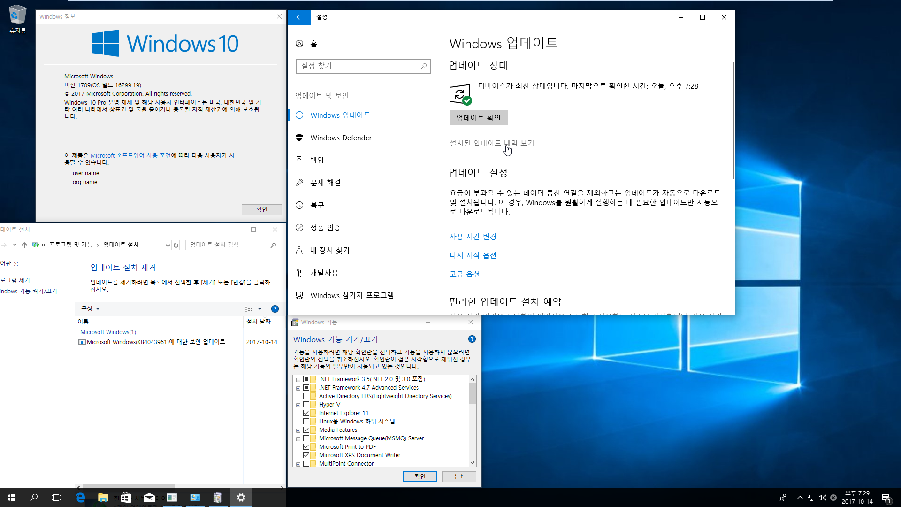The height and width of the screenshot is (507, 901).
Task: Collapse the Microsoft Windows(1) group
Action: [x=108, y=332]
